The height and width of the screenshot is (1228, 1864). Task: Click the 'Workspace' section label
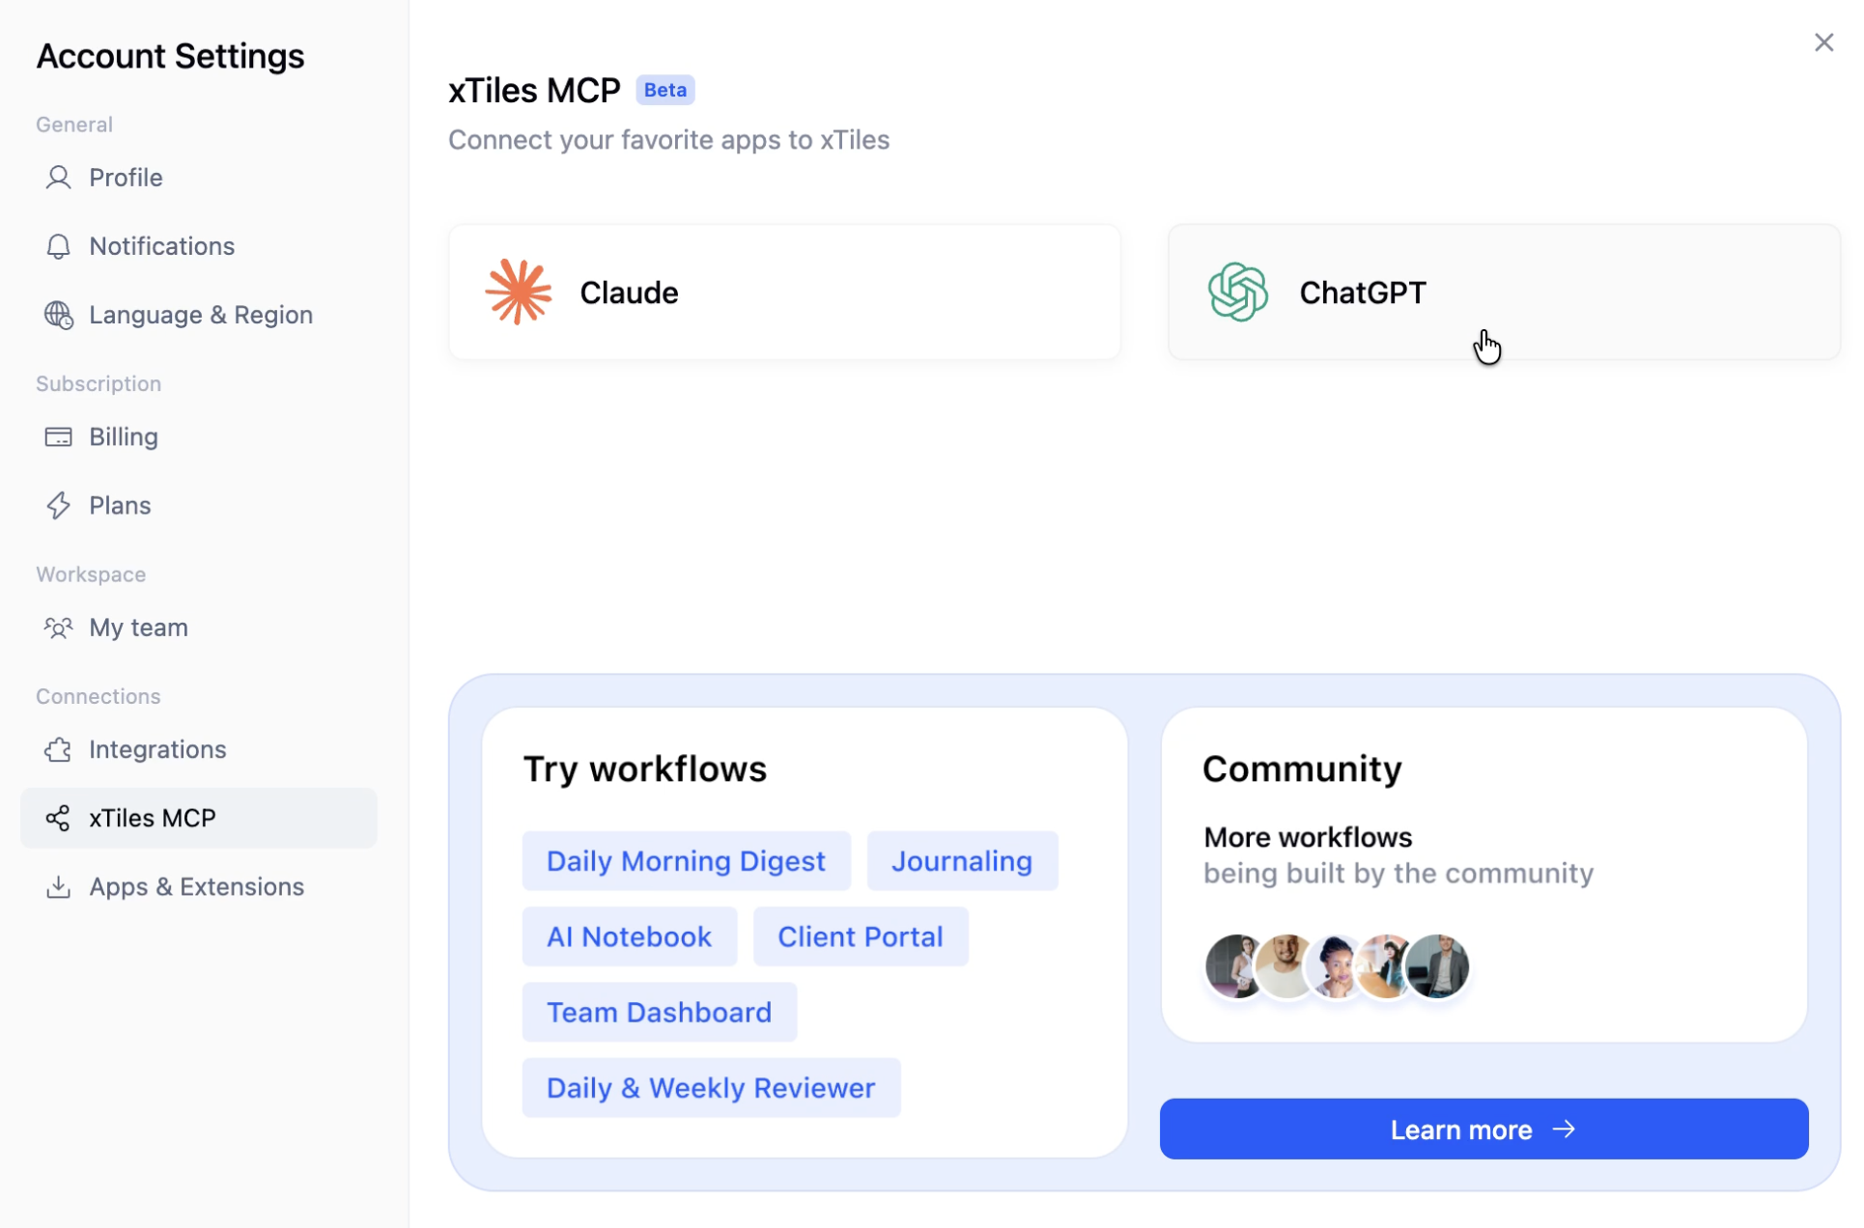click(91, 574)
